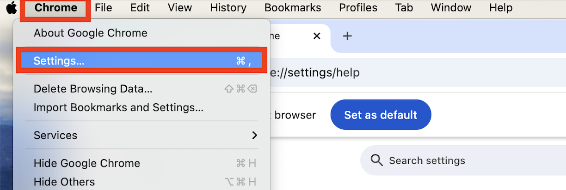Image resolution: width=566 pixels, height=190 pixels.
Task: Open the Window menu in menu bar
Action: click(451, 8)
